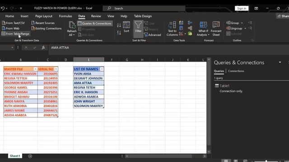Viewport: 289px width, 162px height.
Task: Click the Flash Fill icon
Action: tap(181, 22)
